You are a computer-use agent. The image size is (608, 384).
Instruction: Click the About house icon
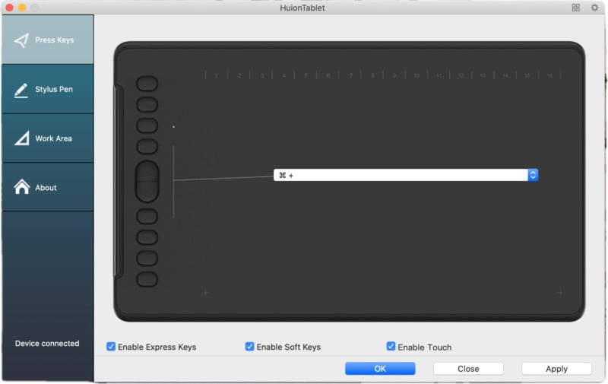click(x=22, y=186)
